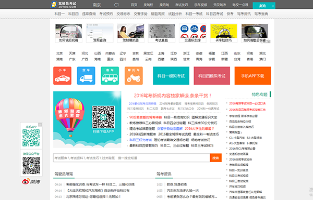313x200 pixels.
Task: Open the 如何调后视镜 thumbnail
Action: (69, 33)
